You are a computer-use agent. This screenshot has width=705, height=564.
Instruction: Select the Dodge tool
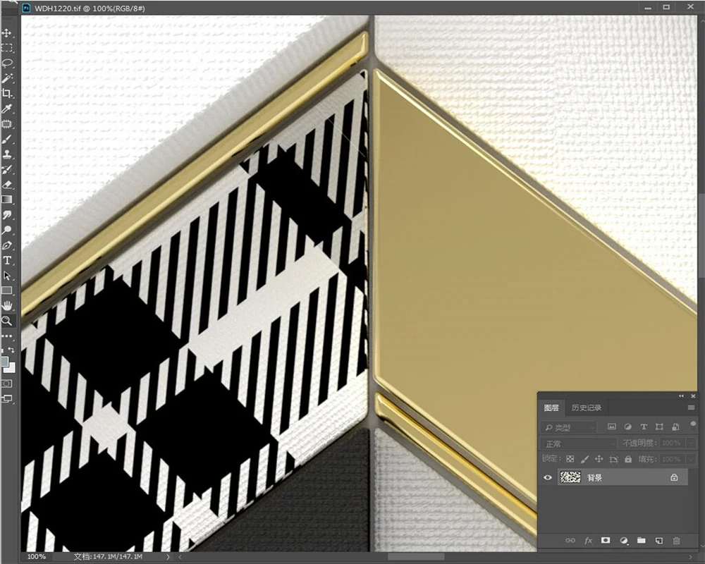click(7, 231)
